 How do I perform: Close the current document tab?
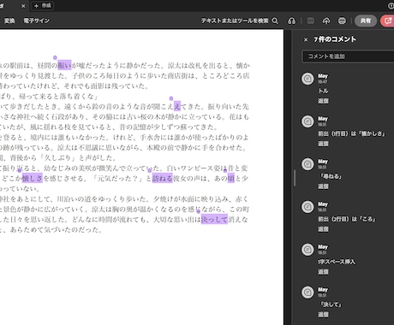23,6
